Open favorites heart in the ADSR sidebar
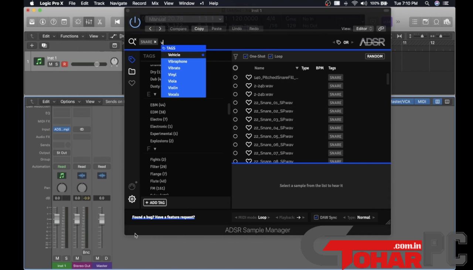 132,83
